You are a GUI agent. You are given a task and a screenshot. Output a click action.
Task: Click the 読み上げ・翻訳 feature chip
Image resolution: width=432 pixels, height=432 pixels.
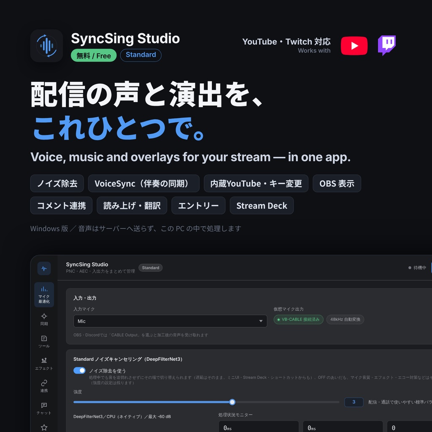pos(132,205)
